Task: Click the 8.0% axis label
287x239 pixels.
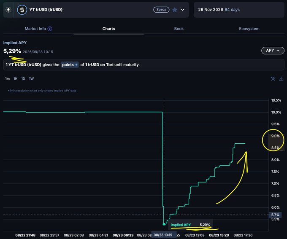Action: (275, 160)
